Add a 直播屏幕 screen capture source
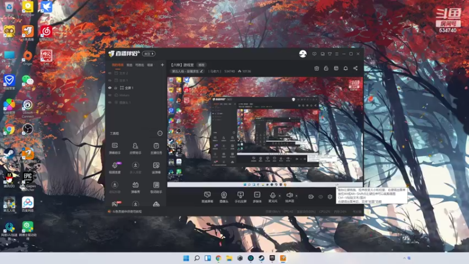469x264 pixels. coord(207,197)
